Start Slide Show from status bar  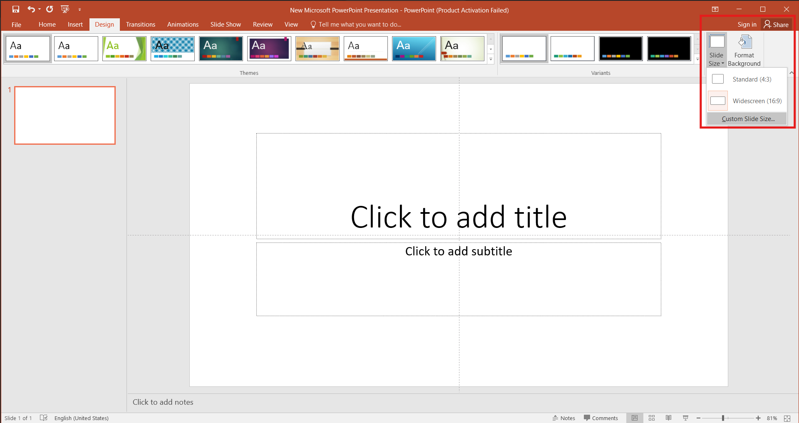[685, 418]
